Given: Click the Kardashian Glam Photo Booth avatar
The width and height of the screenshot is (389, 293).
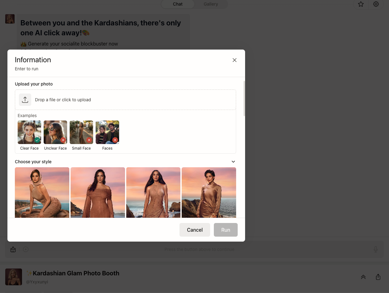Looking at the screenshot, I should click(x=14, y=277).
